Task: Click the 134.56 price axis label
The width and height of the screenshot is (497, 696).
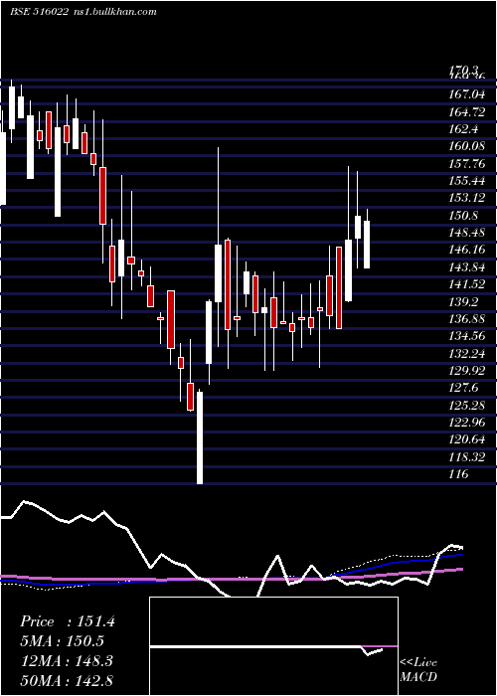Action: point(466,336)
